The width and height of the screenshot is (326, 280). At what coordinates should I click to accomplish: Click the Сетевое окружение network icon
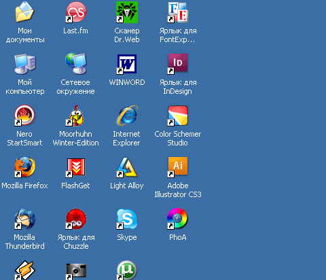[x=76, y=64]
